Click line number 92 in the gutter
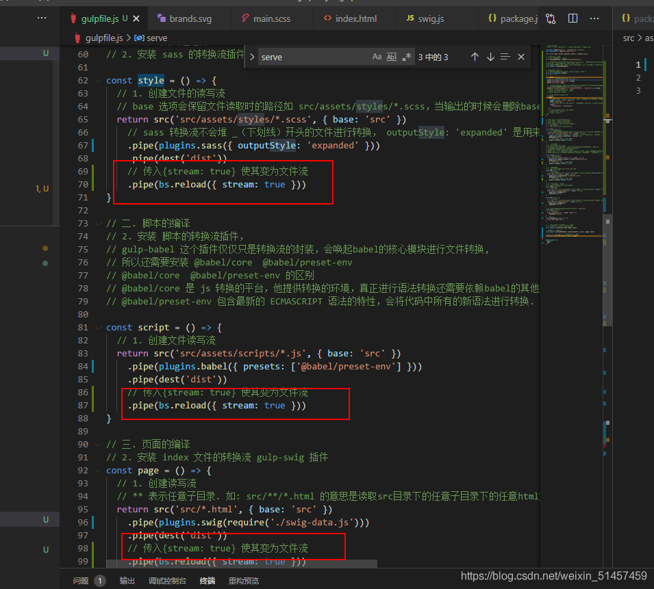This screenshot has width=654, height=589. [83, 470]
